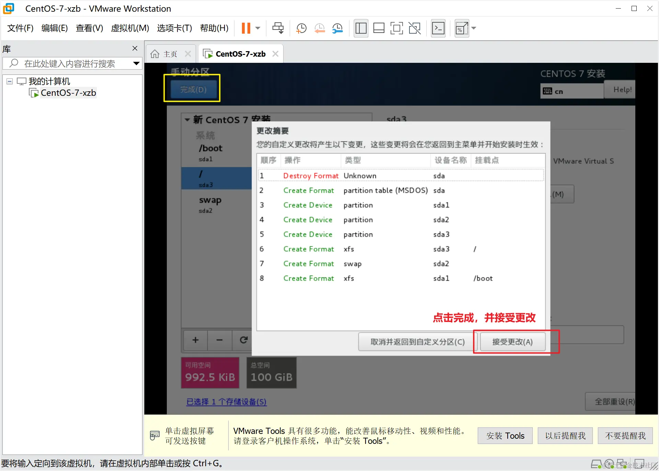659x471 pixels.
Task: Select row 6 Create Format xfs sda3
Action: (x=401, y=249)
